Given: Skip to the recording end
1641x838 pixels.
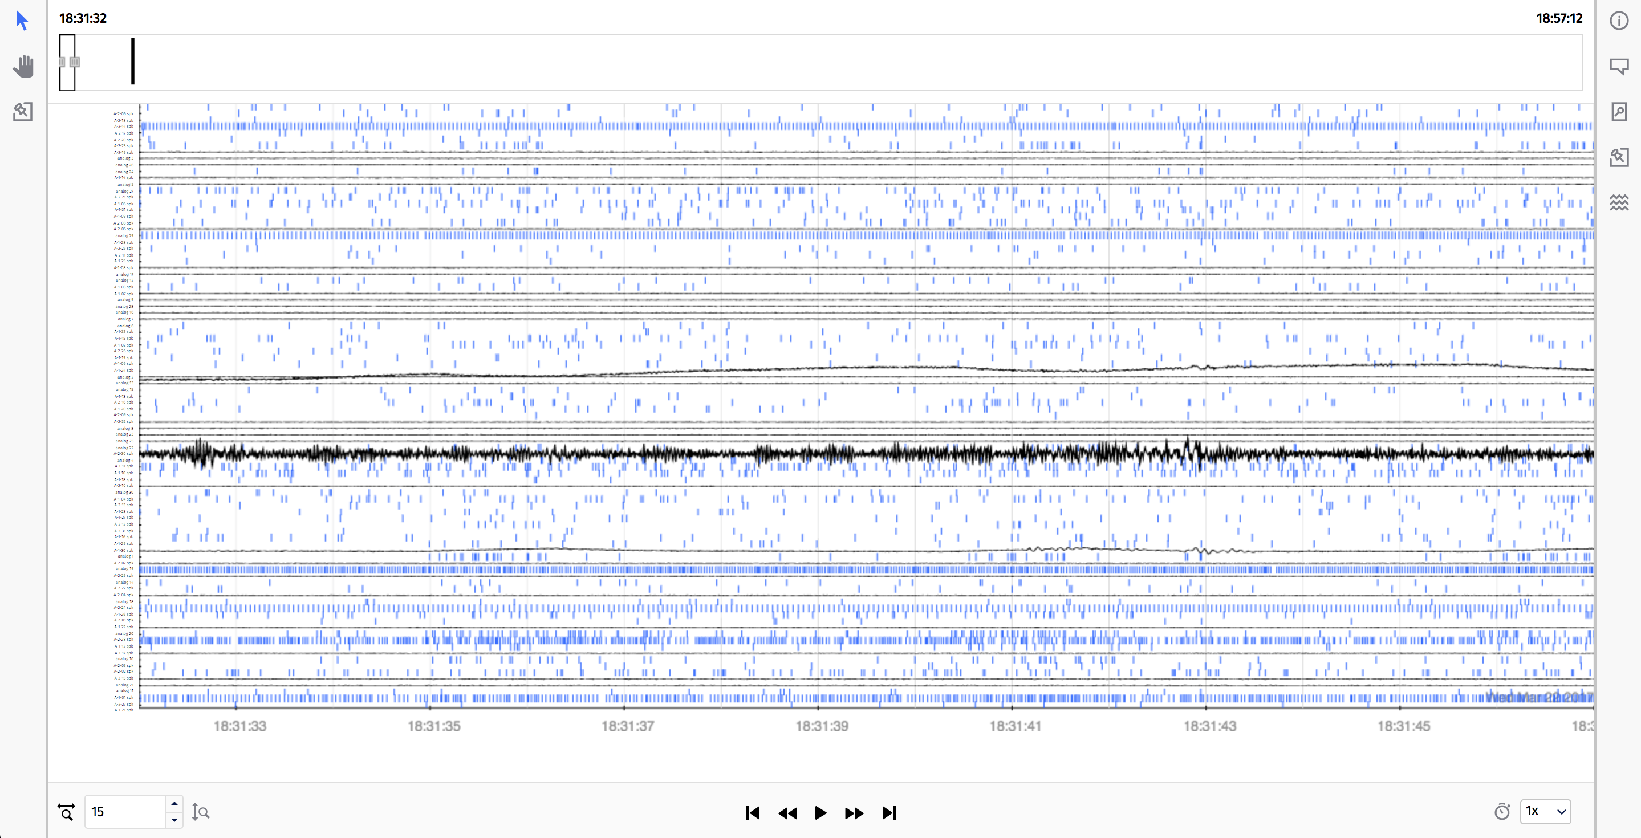Looking at the screenshot, I should tap(889, 812).
